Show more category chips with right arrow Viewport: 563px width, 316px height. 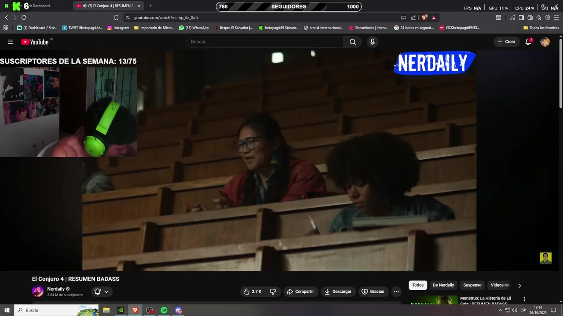tap(519, 285)
